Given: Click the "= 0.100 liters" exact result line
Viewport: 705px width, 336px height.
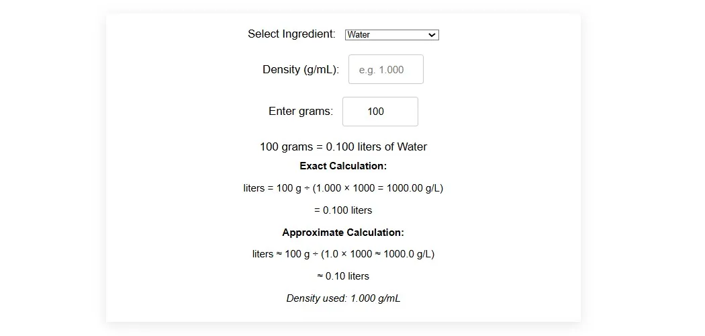Looking at the screenshot, I should coord(343,210).
